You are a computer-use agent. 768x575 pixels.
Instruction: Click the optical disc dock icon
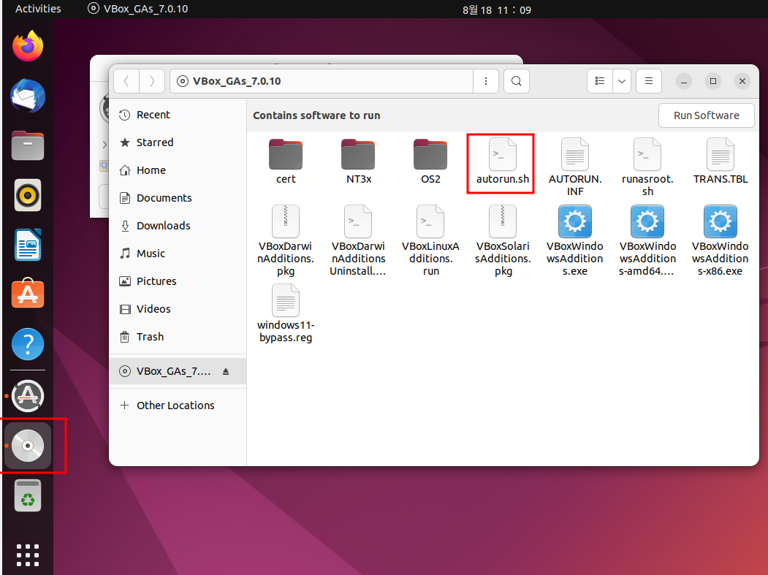tap(28, 446)
